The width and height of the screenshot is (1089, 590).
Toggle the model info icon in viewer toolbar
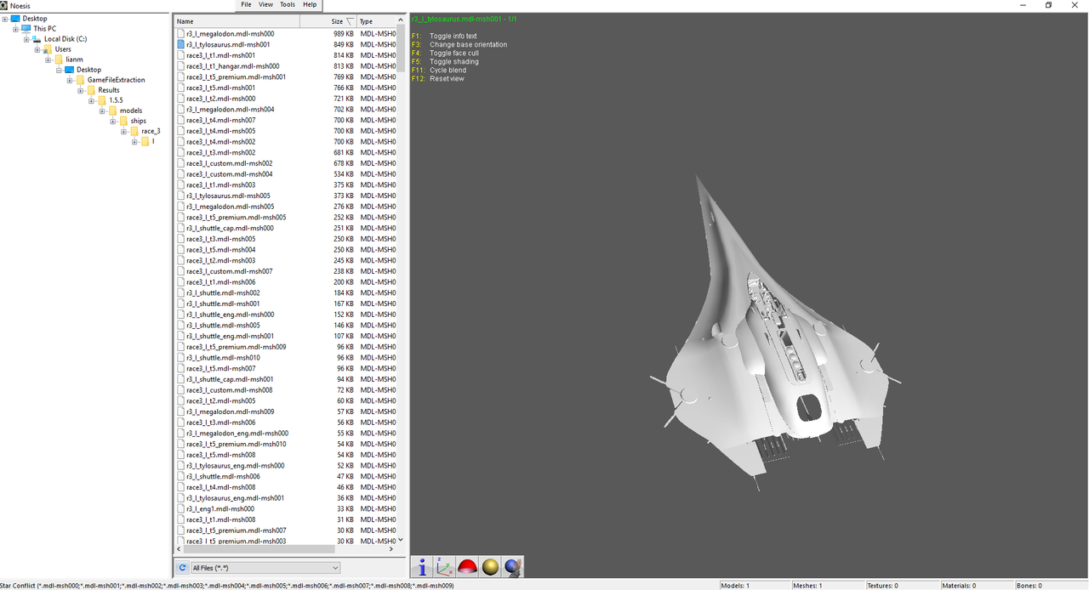[x=423, y=567]
